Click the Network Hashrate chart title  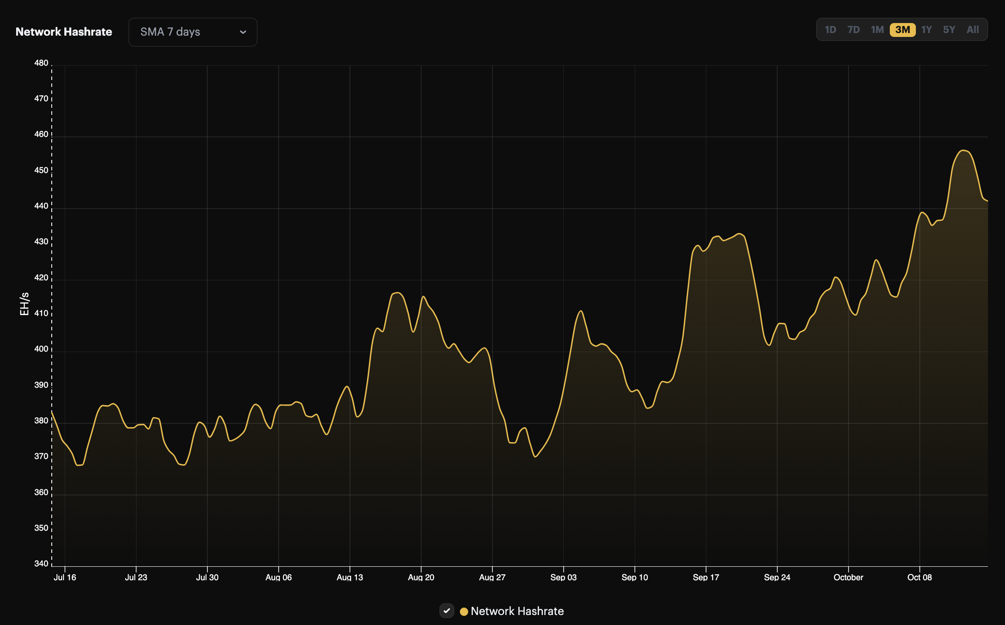[63, 32]
